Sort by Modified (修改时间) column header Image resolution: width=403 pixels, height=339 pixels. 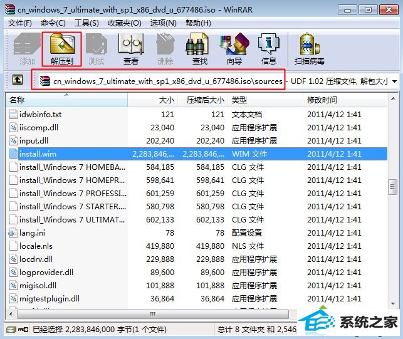345,100
